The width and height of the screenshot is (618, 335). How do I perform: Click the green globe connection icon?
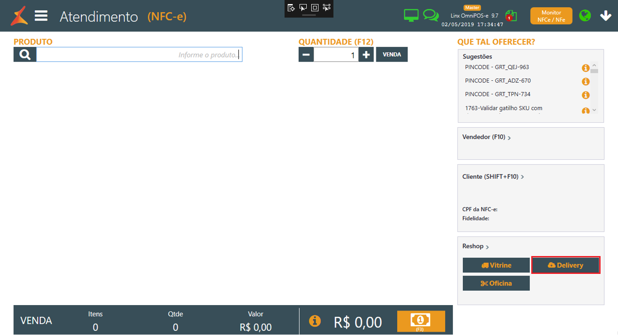[585, 16]
